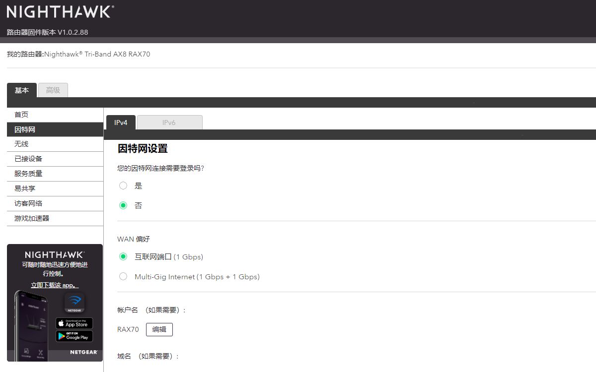Viewport: 596px width, 372px height.
Task: Open the IPv4 tab
Action: 121,123
